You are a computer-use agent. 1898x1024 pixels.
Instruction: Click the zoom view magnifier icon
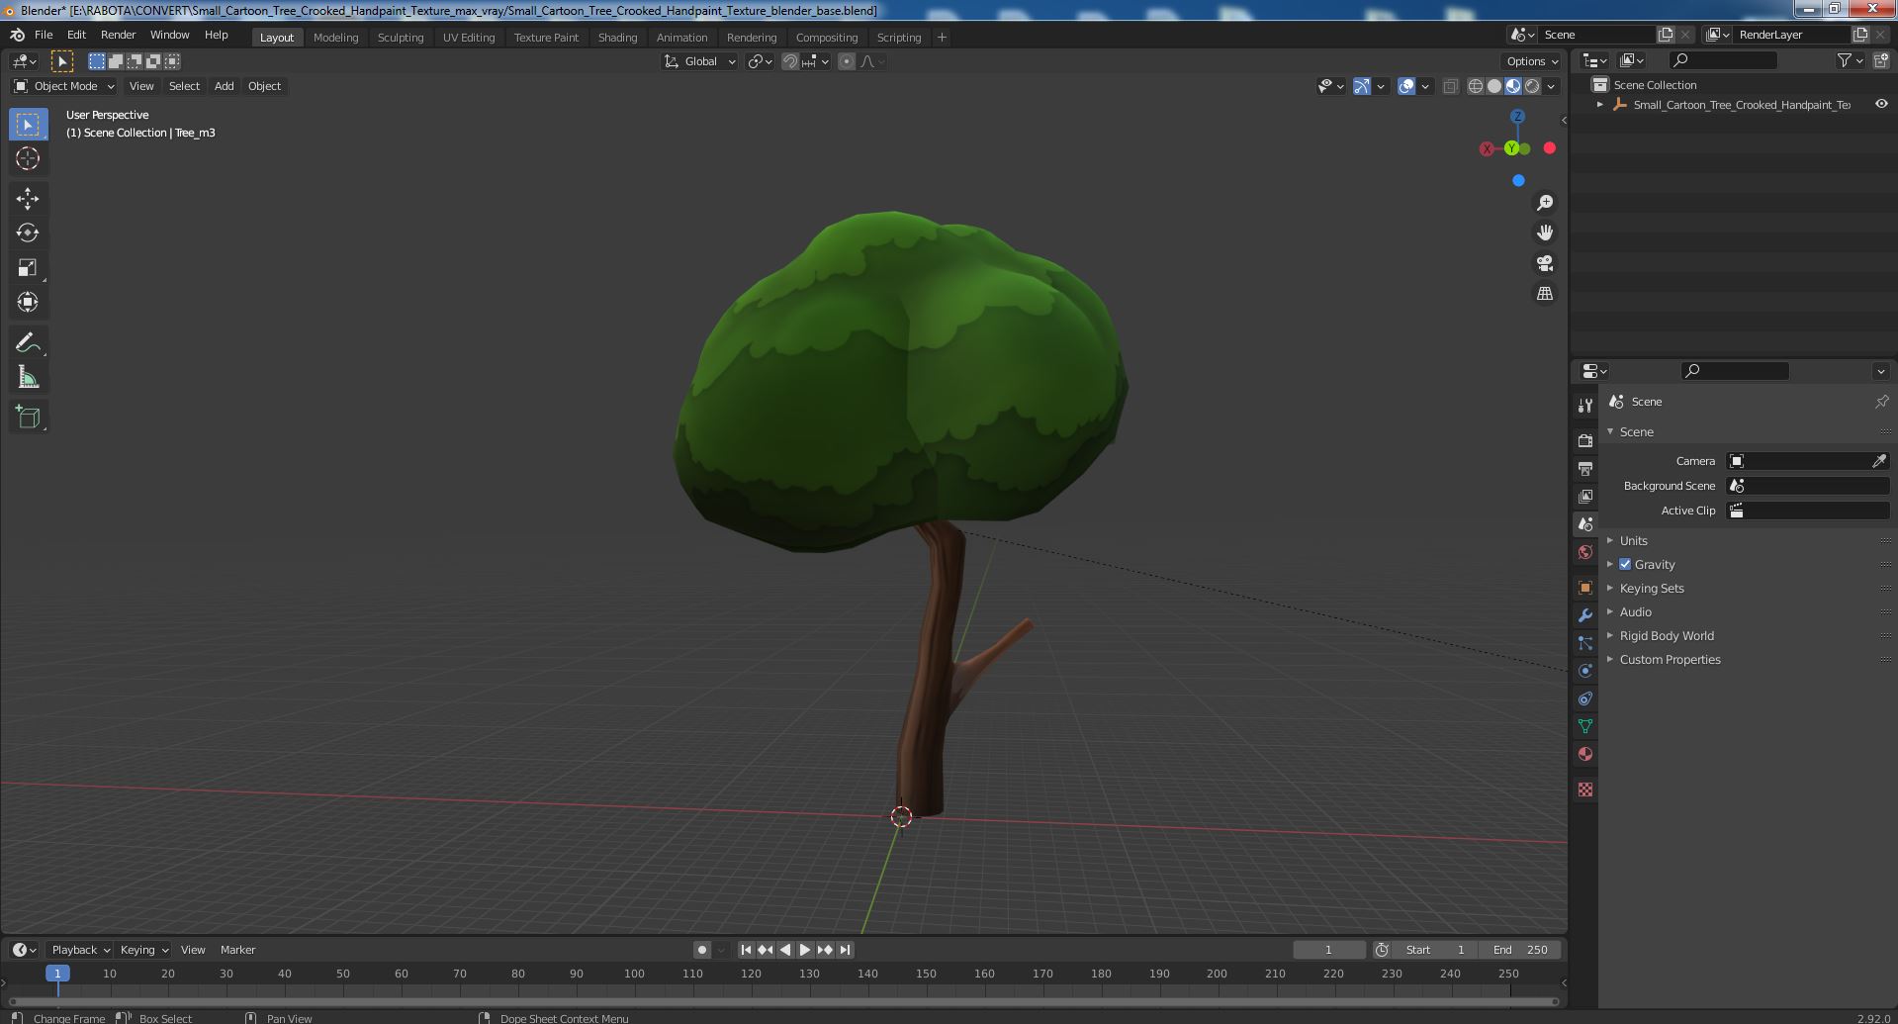point(1544,203)
